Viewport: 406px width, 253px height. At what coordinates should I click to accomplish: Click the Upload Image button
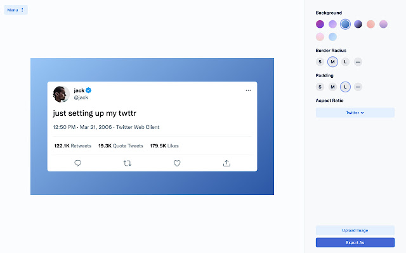[x=355, y=230]
